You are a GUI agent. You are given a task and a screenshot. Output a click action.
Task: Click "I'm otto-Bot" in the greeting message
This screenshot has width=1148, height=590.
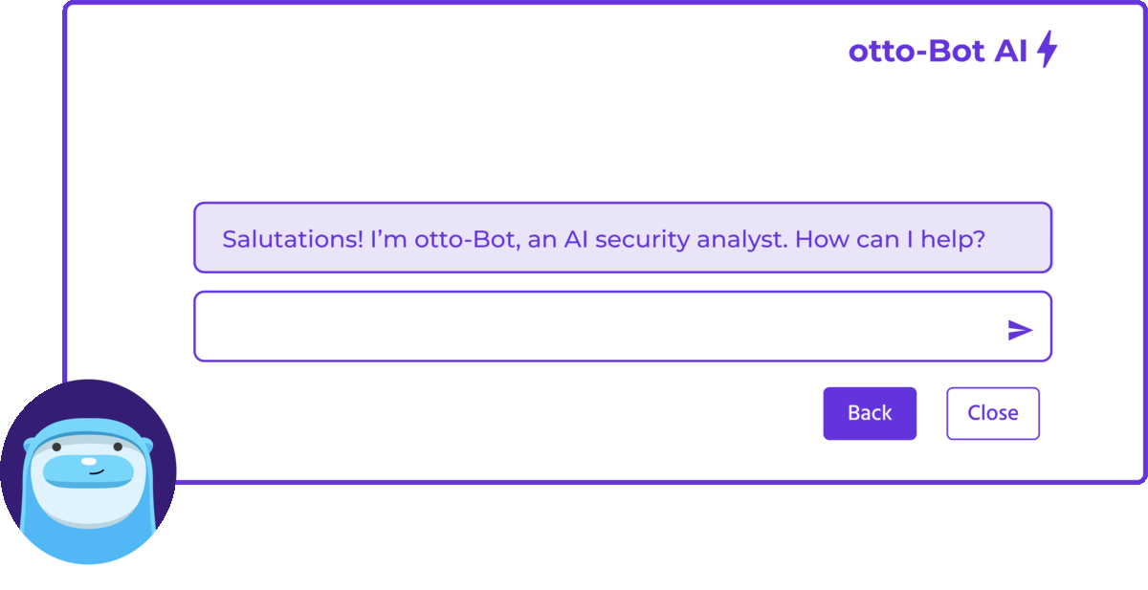click(x=439, y=238)
